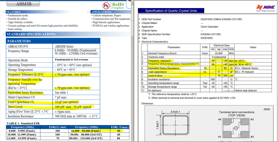Click footnote '*1. The reference temperature shall be +25°C'
The height and width of the screenshot is (142, 278).
(172, 94)
